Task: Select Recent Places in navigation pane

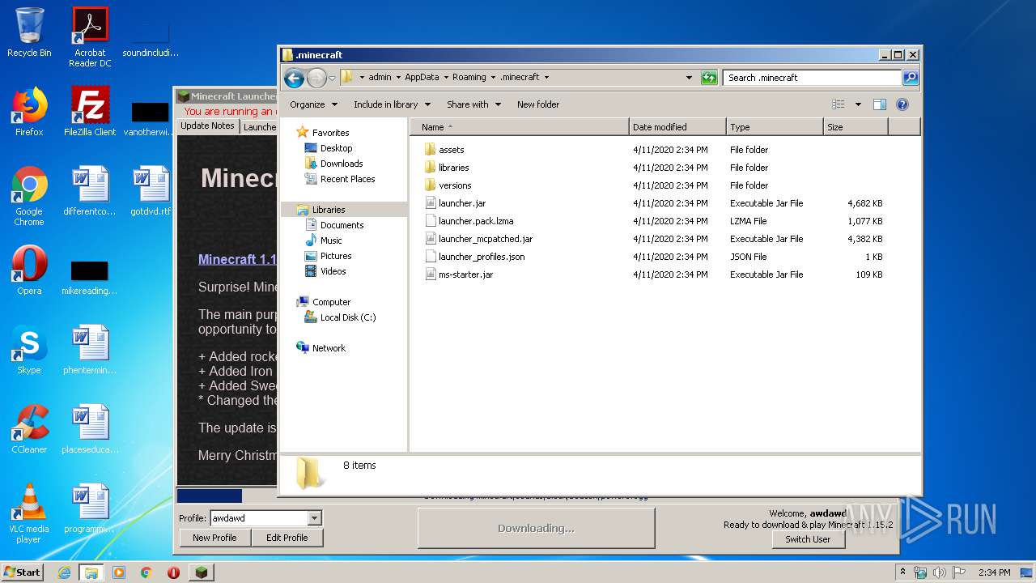Action: [x=347, y=179]
